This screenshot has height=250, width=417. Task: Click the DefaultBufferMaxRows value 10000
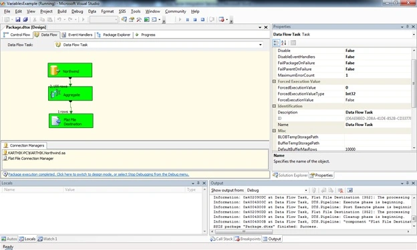pyautogui.click(x=350, y=149)
